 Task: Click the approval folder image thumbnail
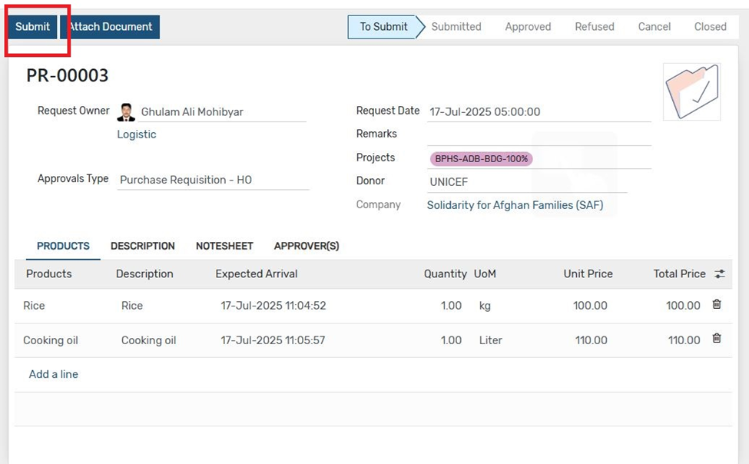tap(691, 91)
